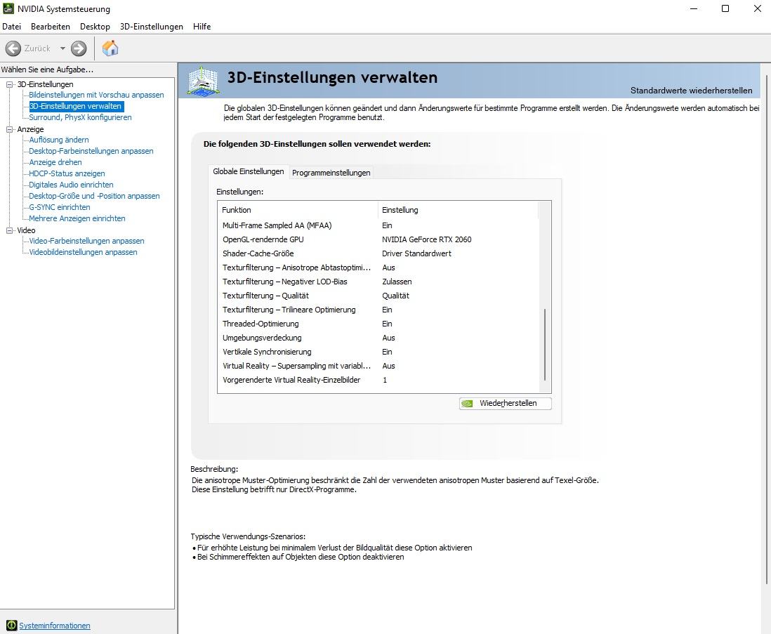Open Video-Farbeinstellungen anpassen
Viewport: 771px width, 634px height.
tap(86, 241)
